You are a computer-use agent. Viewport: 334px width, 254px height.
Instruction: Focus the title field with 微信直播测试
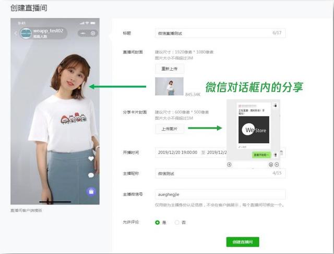tap(220, 33)
